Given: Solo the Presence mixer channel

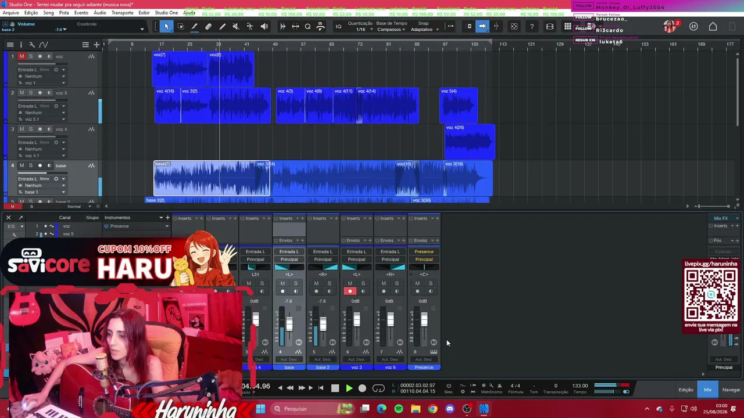Looking at the screenshot, I should coord(430,283).
